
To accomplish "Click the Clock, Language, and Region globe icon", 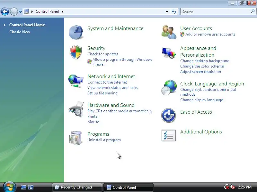I will tap(169, 87).
